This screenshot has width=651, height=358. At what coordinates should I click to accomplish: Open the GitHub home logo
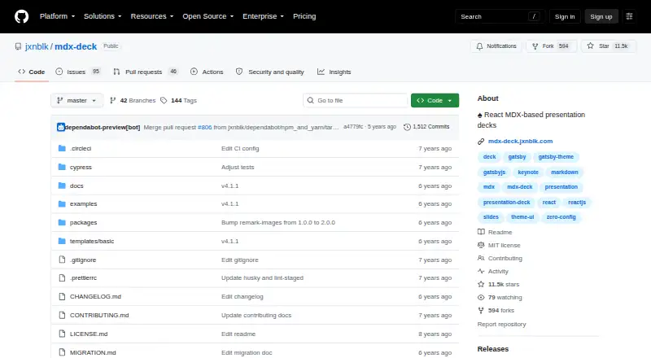tap(22, 16)
